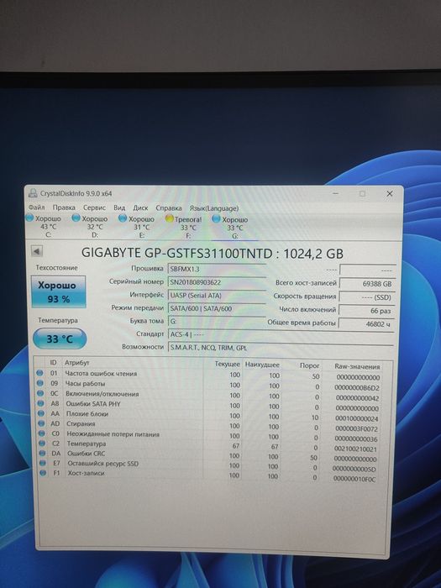Screen dimensions: 441x588
Task: Select the Плохие блоки attribute row
Action: click(208, 416)
